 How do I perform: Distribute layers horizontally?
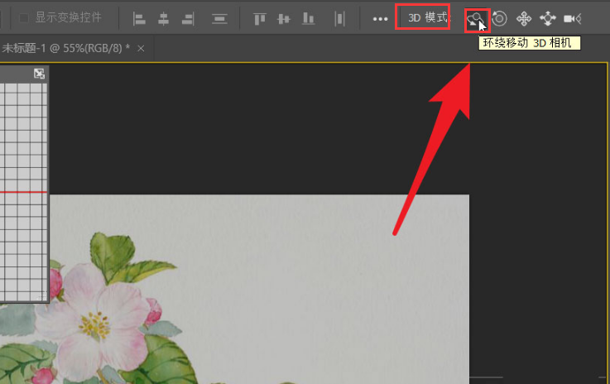point(339,18)
